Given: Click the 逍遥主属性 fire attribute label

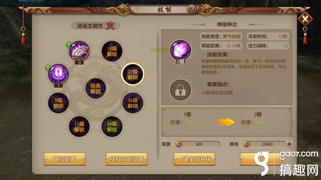Looking at the screenshot, I should click(95, 26).
